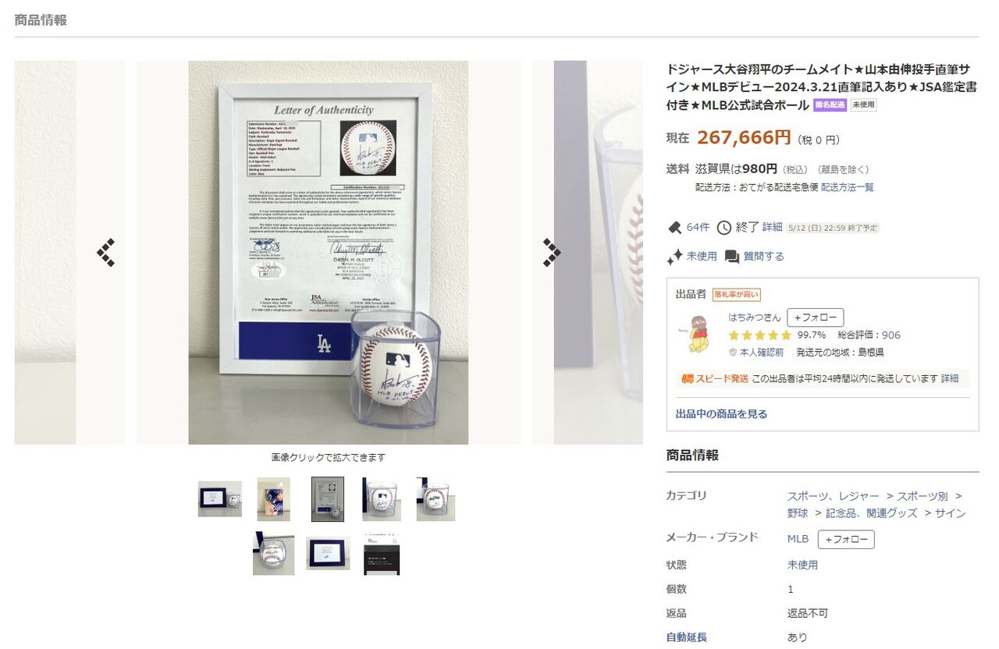The width and height of the screenshot is (999, 649).
Task: Click the clock icon beside 終了
Action: tap(724, 227)
